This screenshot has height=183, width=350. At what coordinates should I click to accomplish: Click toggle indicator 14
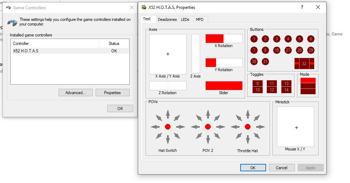(x=286, y=90)
